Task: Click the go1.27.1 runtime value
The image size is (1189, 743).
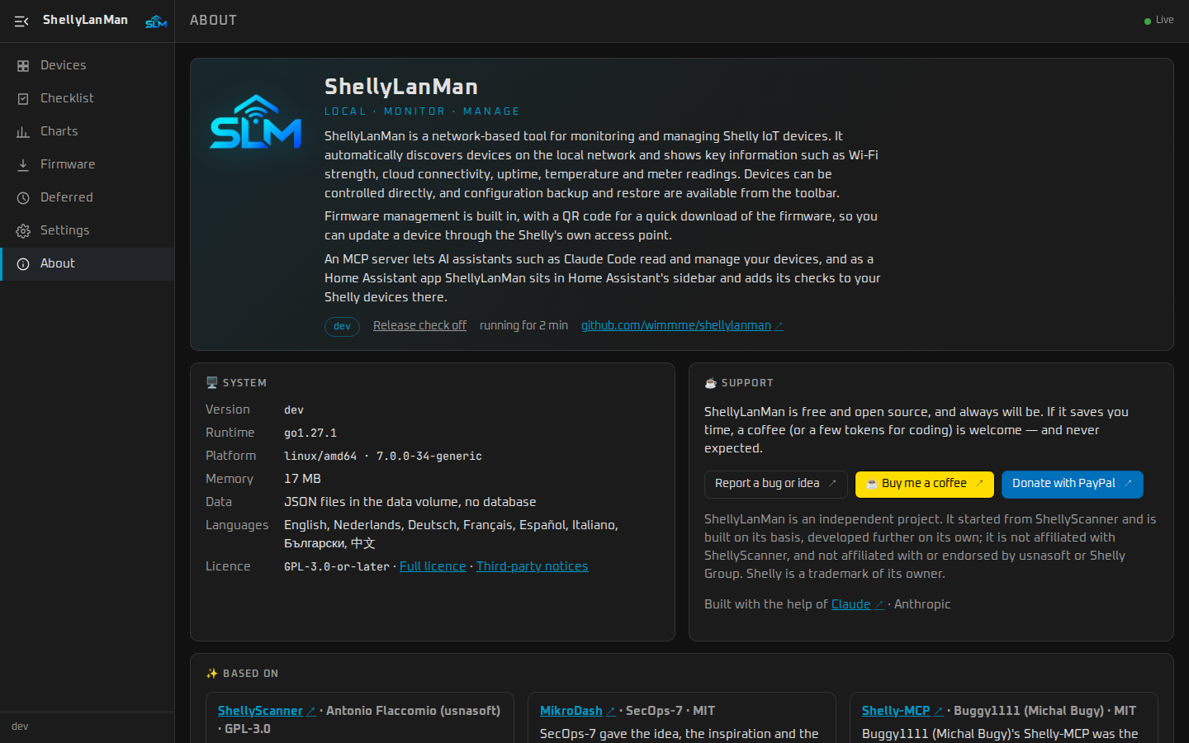Action: [x=310, y=433]
